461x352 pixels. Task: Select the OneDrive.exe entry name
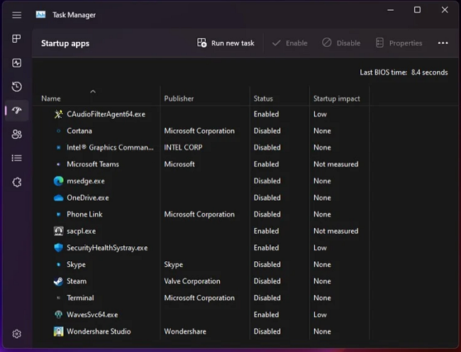88,197
